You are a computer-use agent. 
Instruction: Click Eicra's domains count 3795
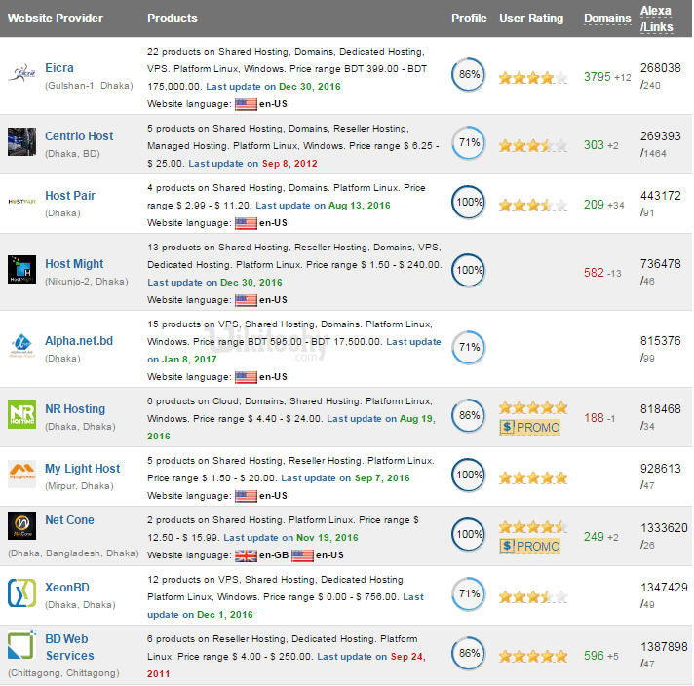598,77
